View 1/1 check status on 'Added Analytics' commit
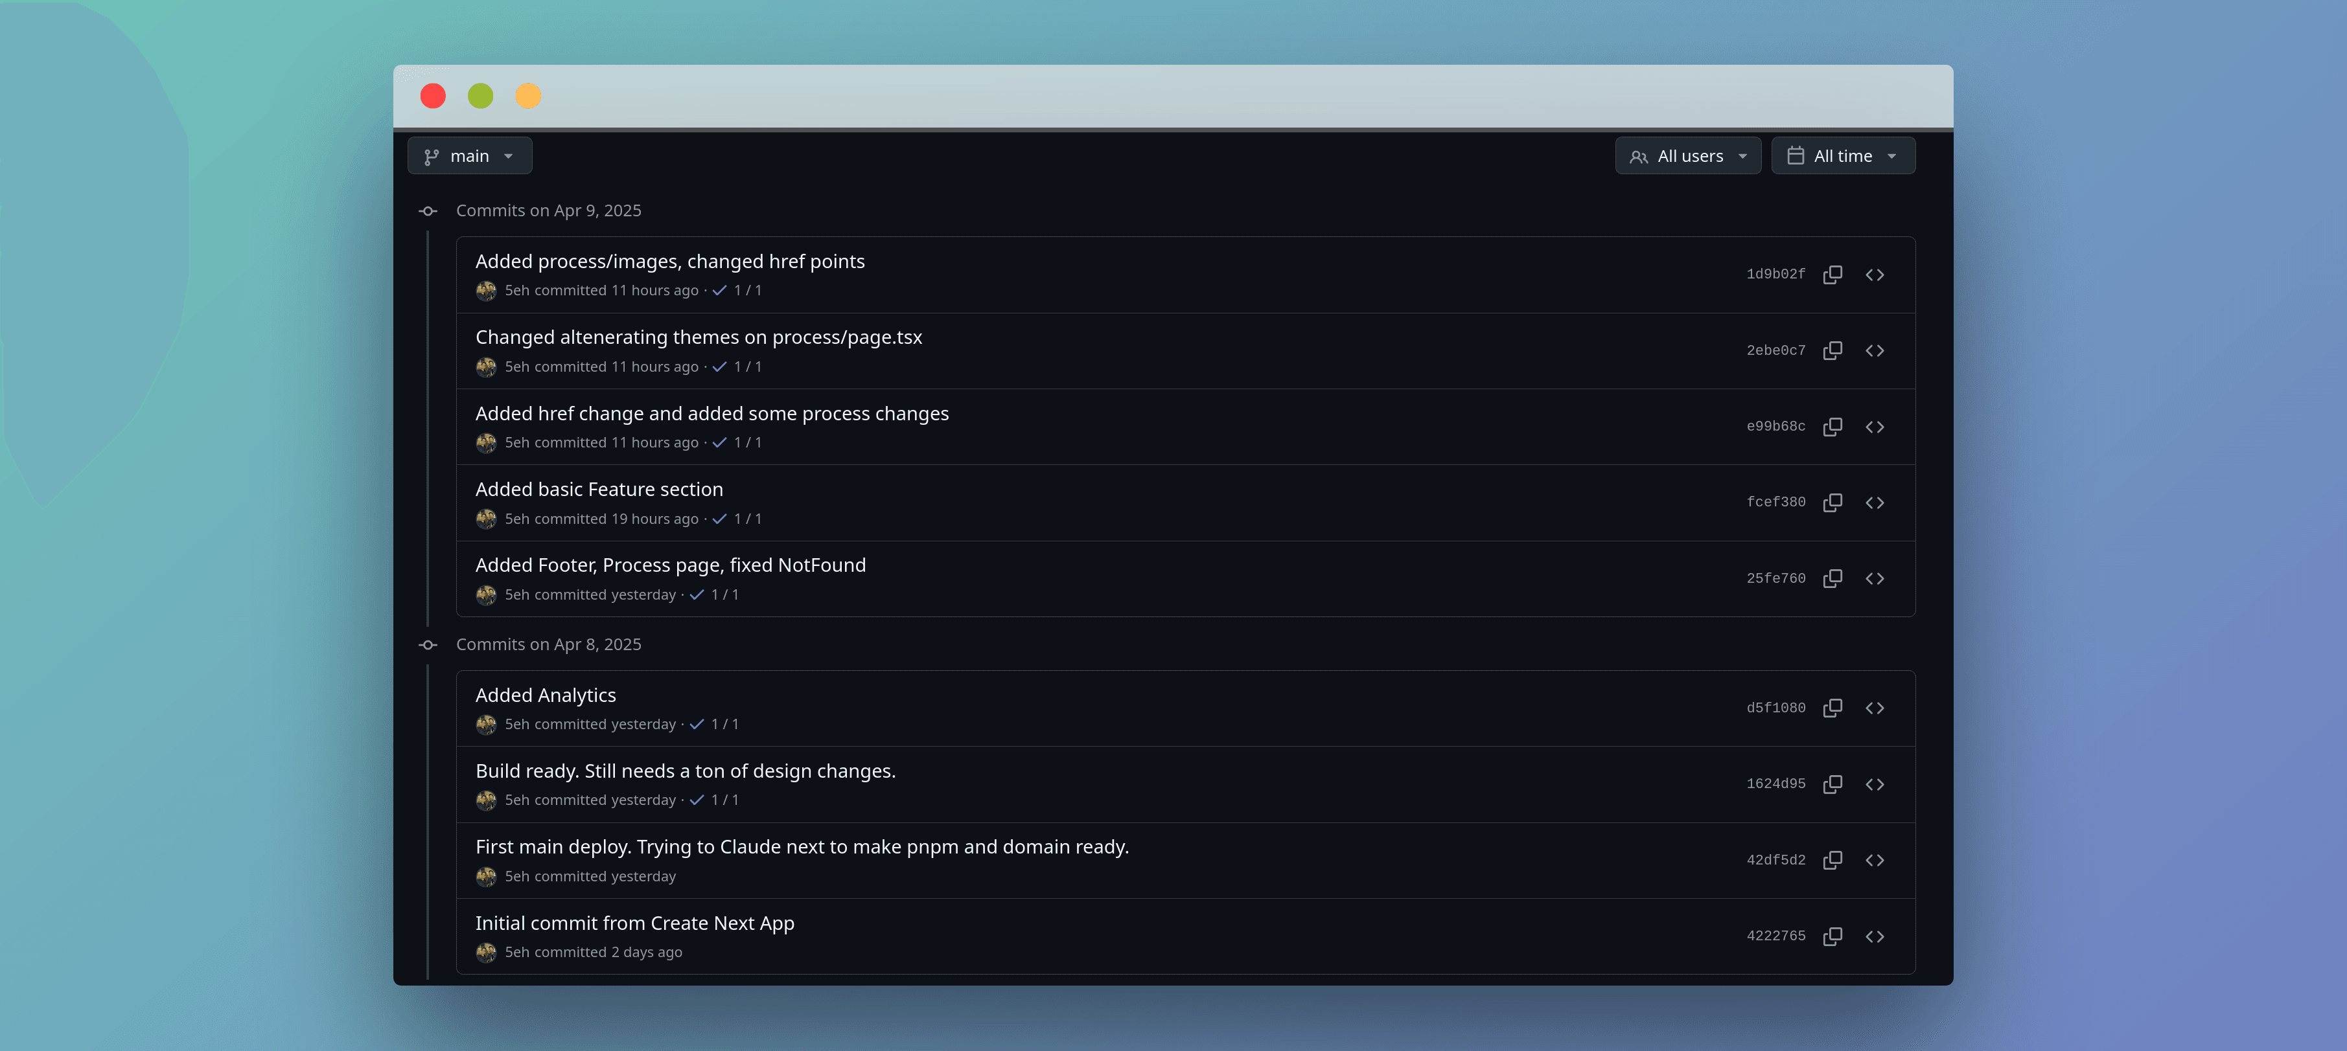Screen dimensions: 2347x1051 (x=714, y=724)
